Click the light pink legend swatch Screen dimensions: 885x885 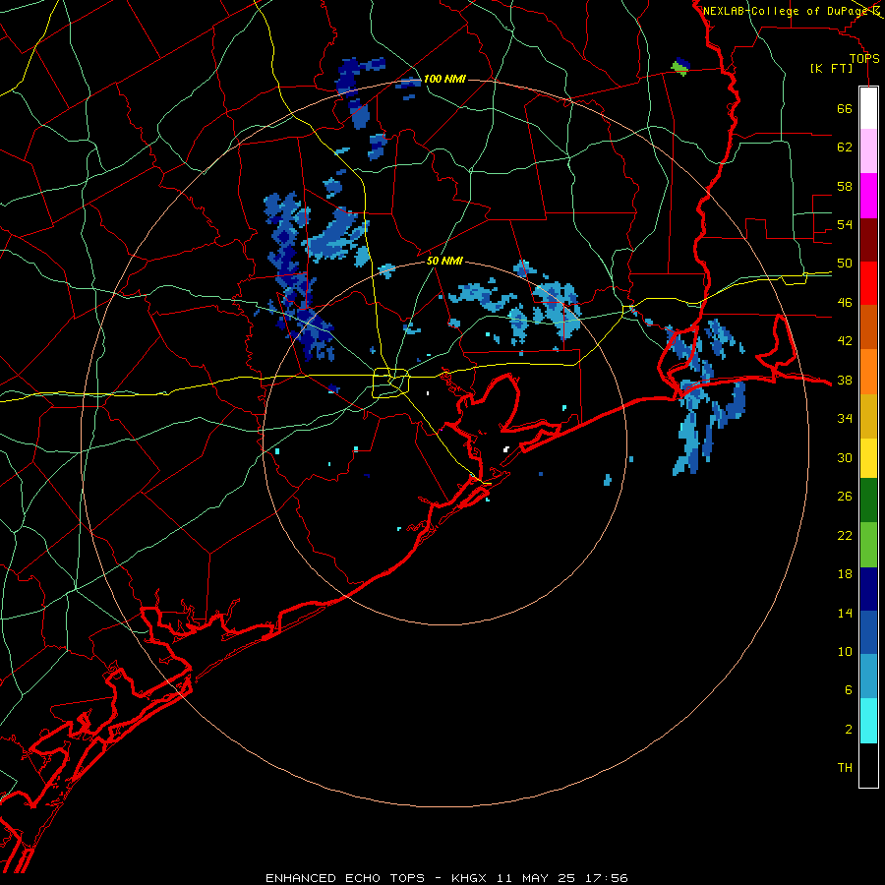tap(868, 150)
